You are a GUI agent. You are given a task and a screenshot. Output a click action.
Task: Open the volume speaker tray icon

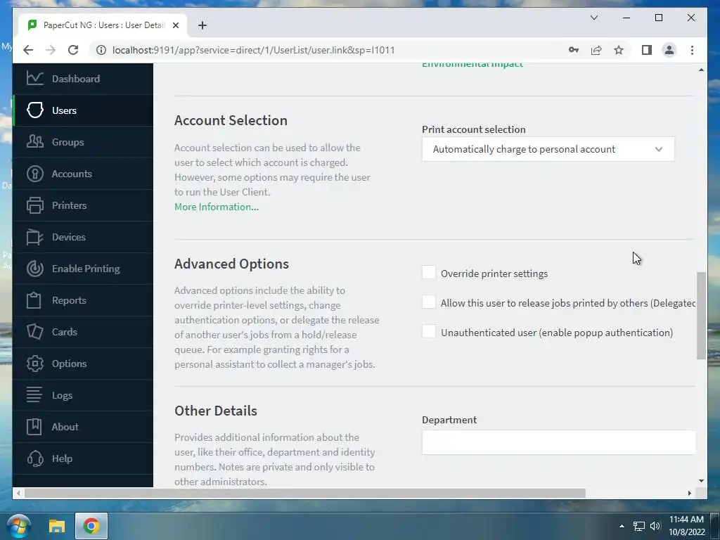(655, 526)
